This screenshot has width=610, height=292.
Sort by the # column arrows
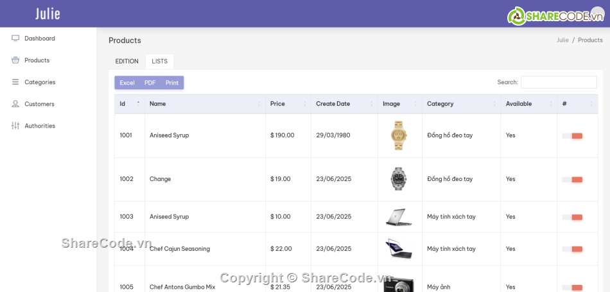click(x=591, y=104)
